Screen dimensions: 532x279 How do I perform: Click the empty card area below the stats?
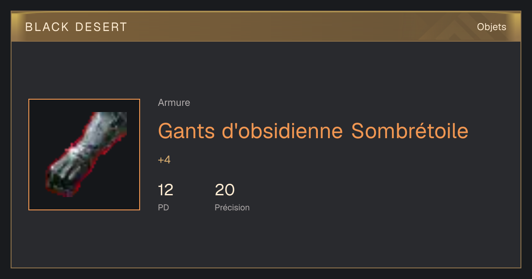coord(266,241)
